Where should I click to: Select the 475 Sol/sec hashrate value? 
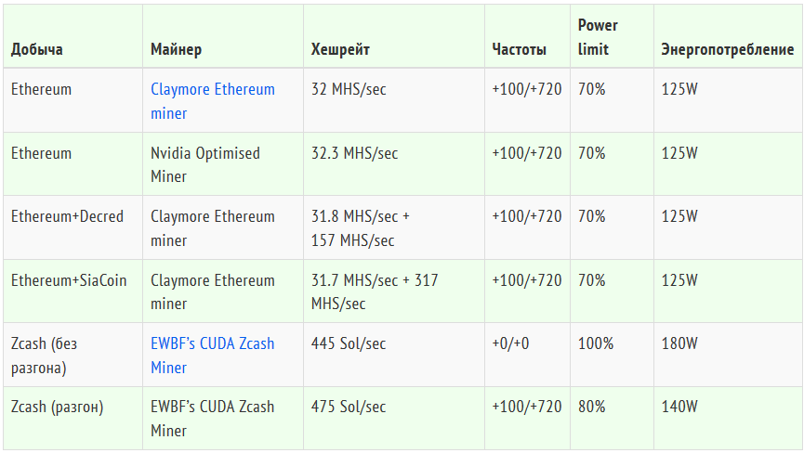348,407
